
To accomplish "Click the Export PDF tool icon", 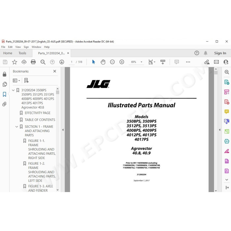I will click(x=227, y=82).
